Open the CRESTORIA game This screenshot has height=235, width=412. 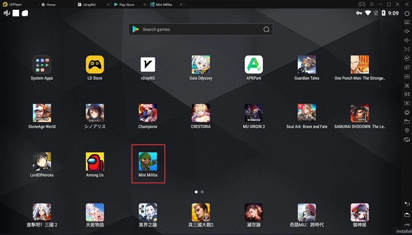201,113
